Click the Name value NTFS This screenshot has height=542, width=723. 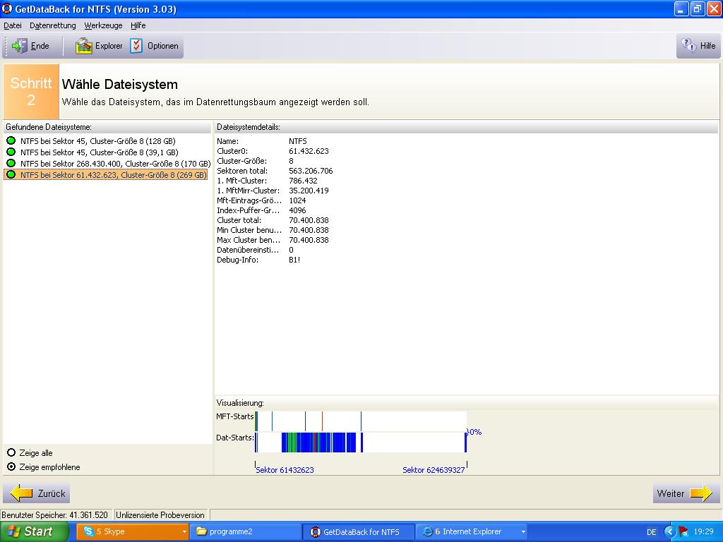297,141
